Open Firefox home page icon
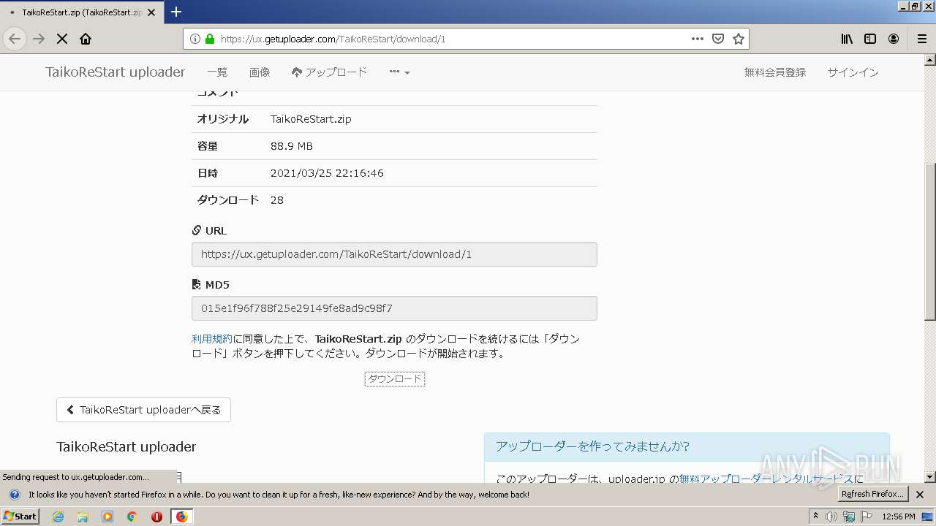Image resolution: width=936 pixels, height=526 pixels. pos(86,39)
